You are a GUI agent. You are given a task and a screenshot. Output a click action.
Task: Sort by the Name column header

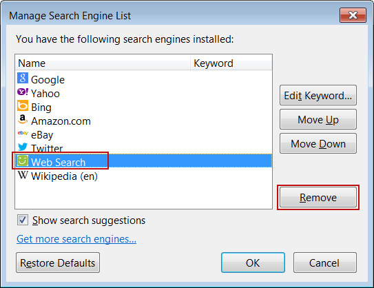(103, 63)
